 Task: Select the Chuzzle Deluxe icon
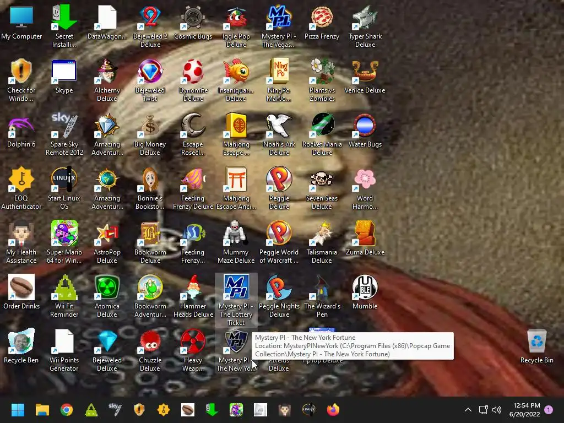tap(150, 350)
